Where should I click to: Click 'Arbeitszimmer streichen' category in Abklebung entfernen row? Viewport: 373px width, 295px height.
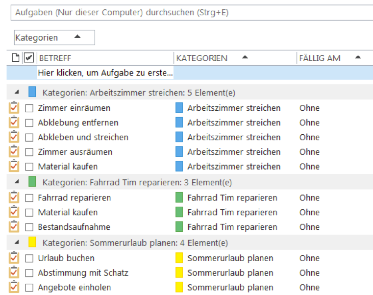[x=234, y=123]
